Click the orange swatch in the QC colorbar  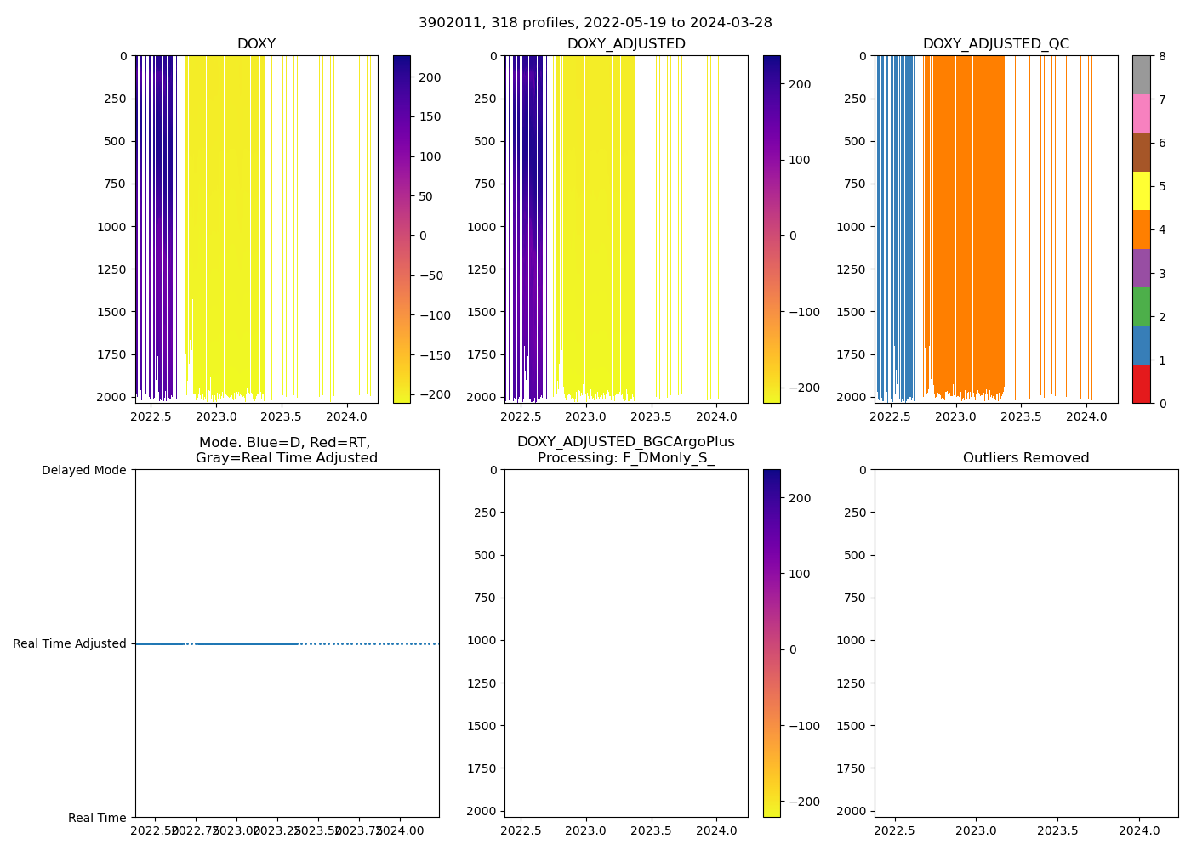[1141, 229]
